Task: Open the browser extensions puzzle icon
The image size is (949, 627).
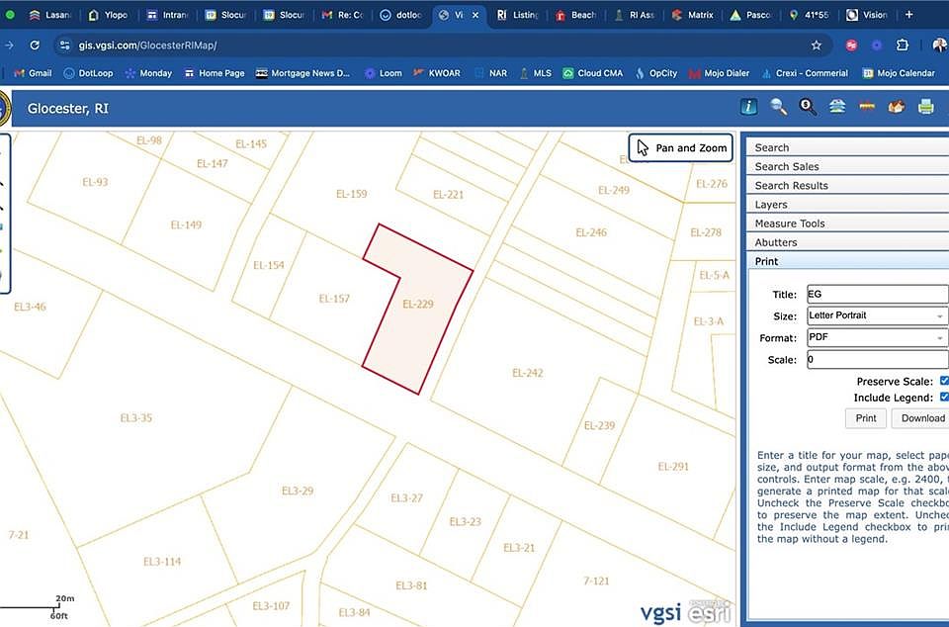Action: 903,45
